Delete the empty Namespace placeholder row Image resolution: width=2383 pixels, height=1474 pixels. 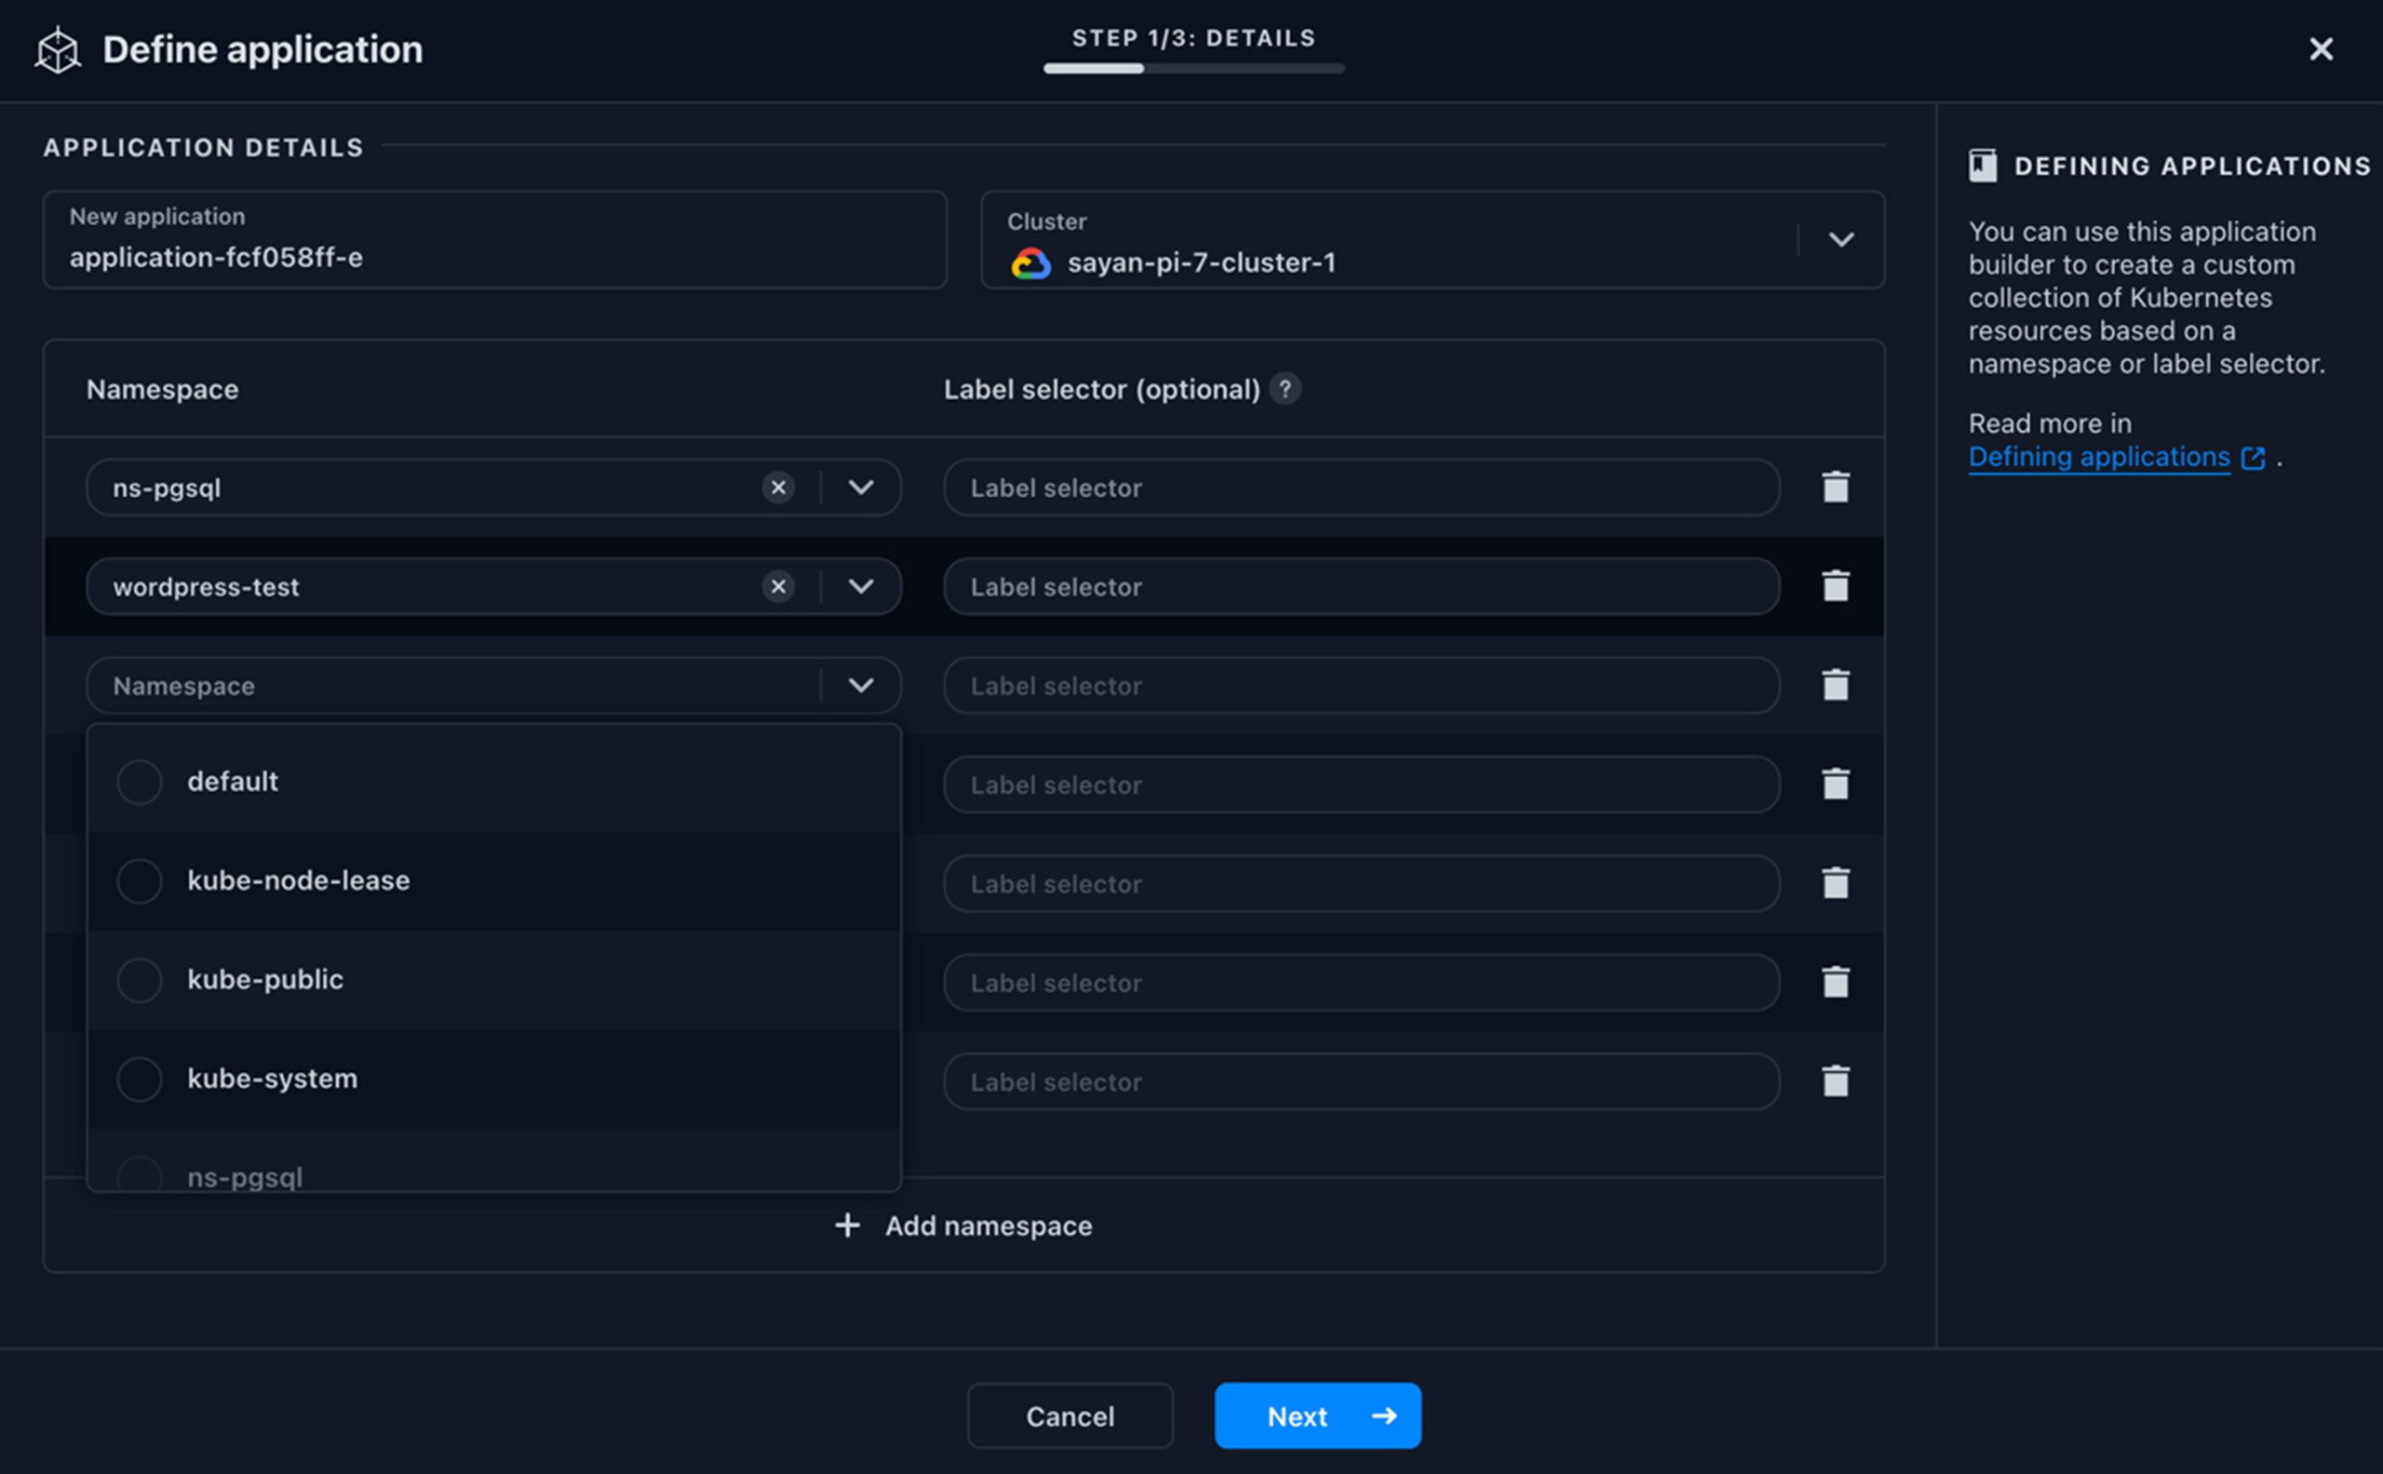pos(1835,685)
